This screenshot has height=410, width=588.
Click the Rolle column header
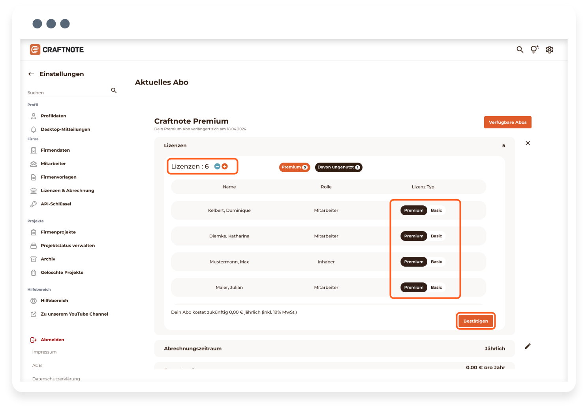326,187
